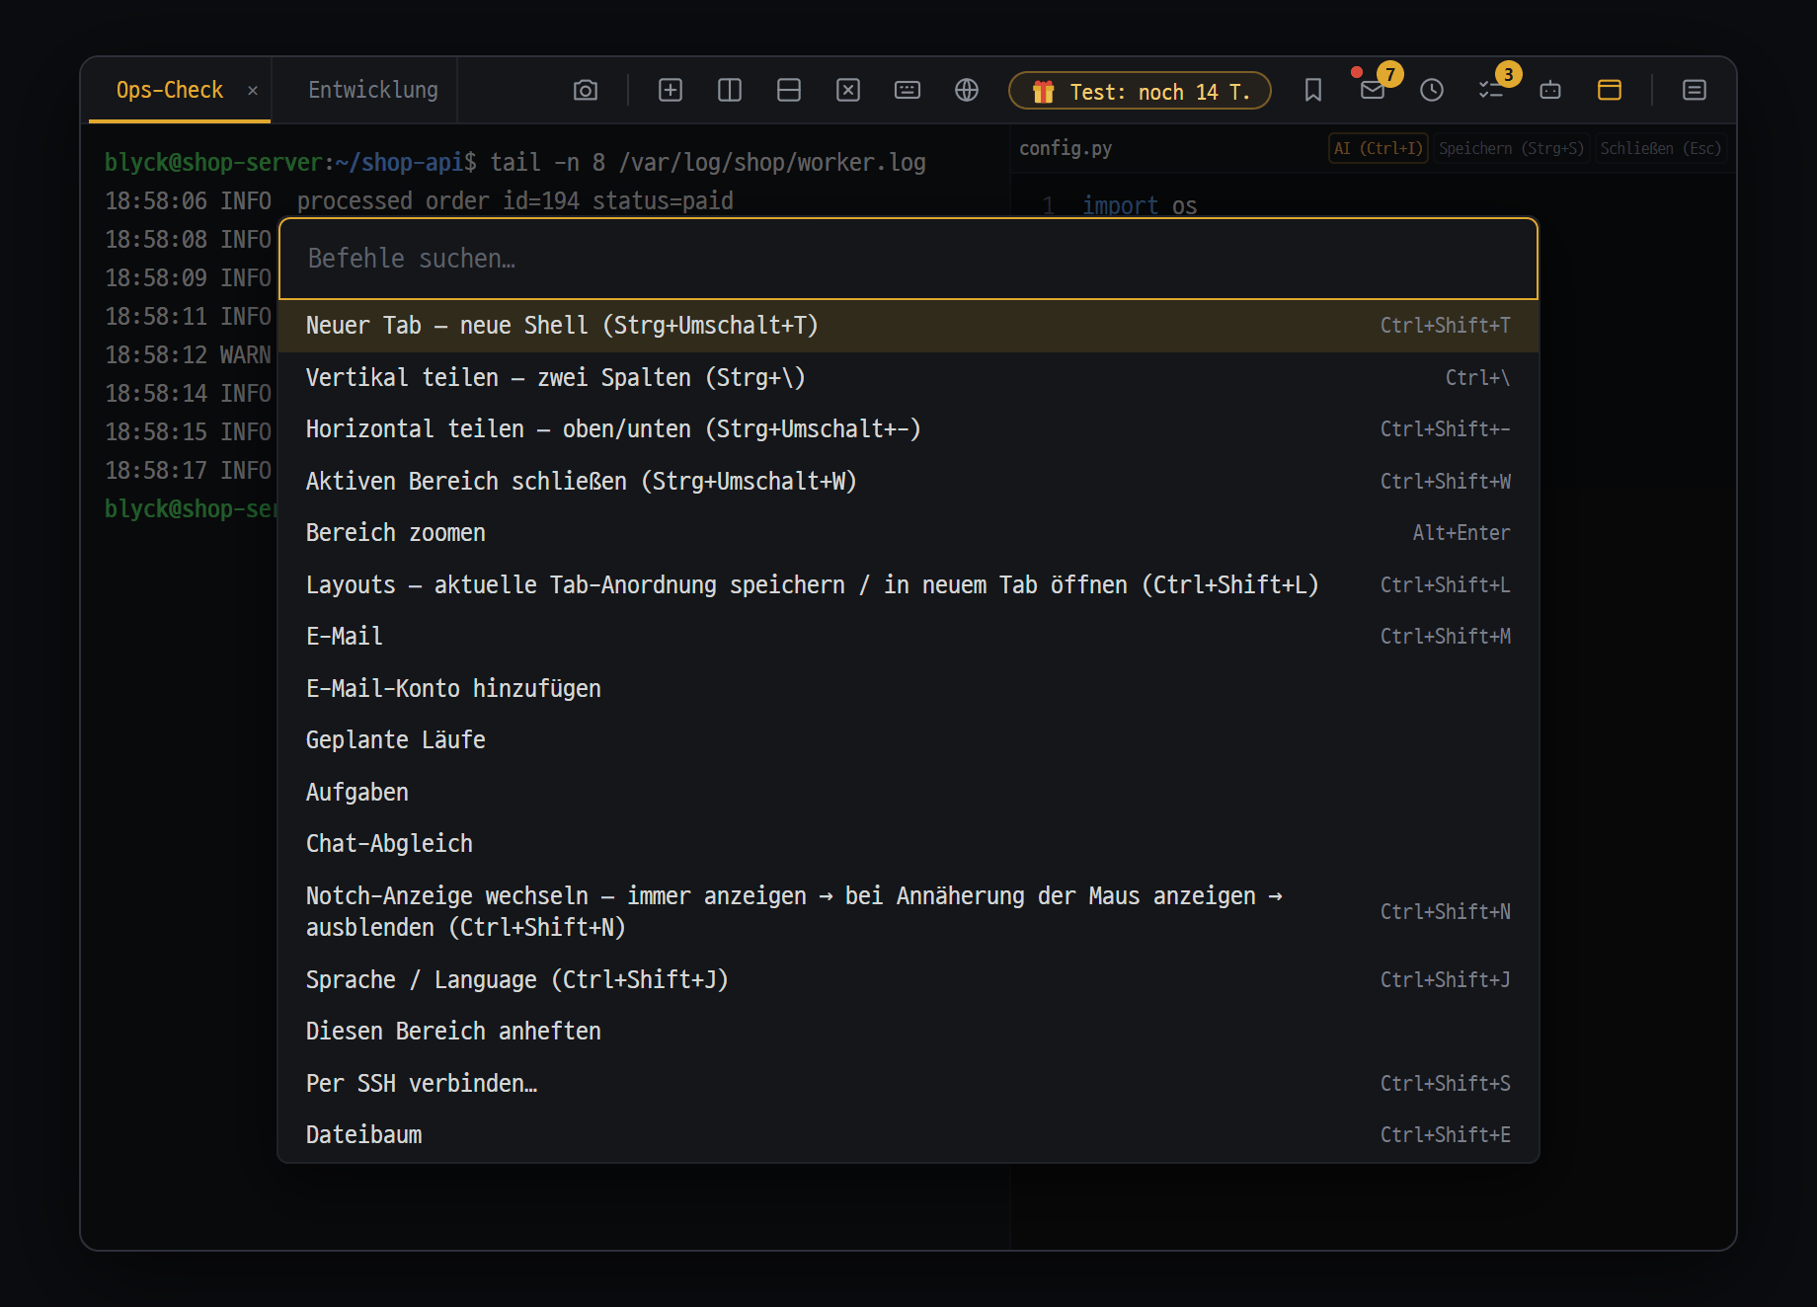Image resolution: width=1817 pixels, height=1307 pixels.
Task: Click the clock scheduled runs icon
Action: click(x=1432, y=91)
